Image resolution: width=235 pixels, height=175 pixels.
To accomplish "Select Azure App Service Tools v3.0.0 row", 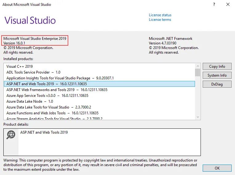I will 99,96.
